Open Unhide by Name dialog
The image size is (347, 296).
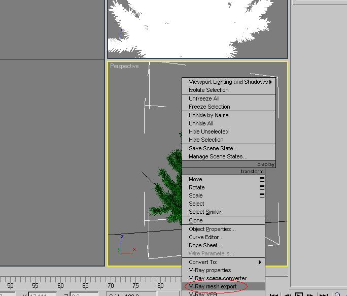click(209, 115)
